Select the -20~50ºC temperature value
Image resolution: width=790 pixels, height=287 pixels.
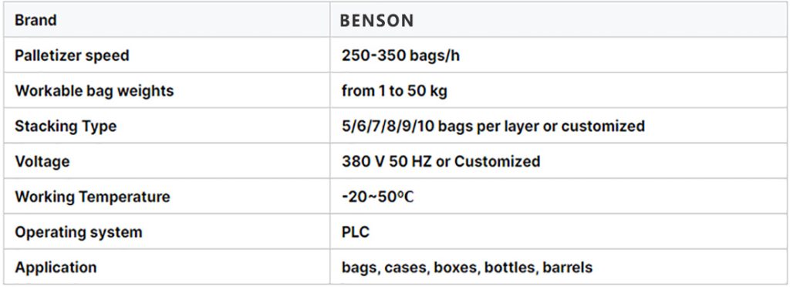[377, 197]
